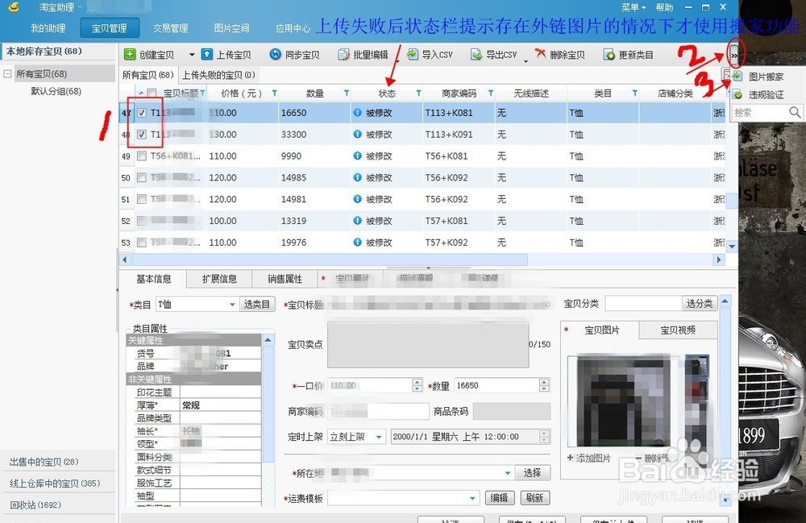The image size is (806, 523).
Task: Click the 导出CSV export icon
Action: point(478,54)
